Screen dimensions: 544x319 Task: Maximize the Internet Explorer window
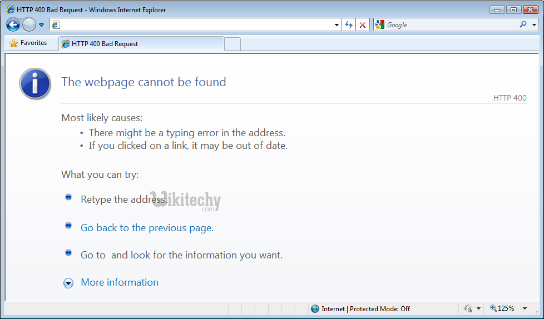click(x=513, y=9)
